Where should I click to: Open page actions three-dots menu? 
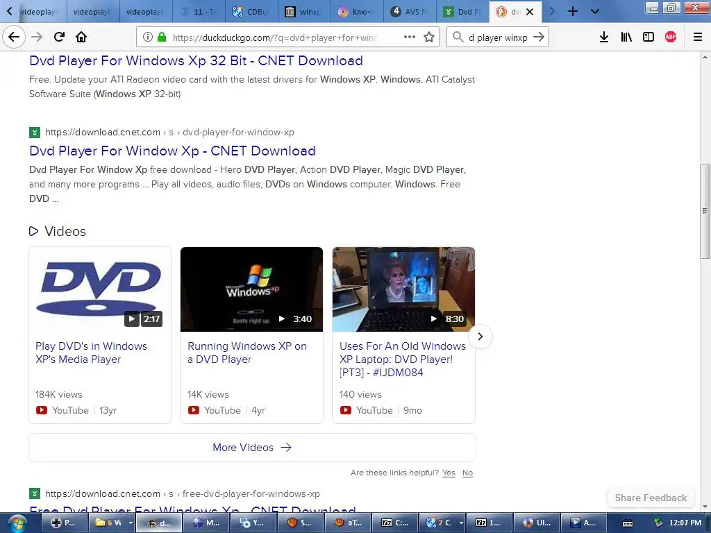pyautogui.click(x=410, y=37)
